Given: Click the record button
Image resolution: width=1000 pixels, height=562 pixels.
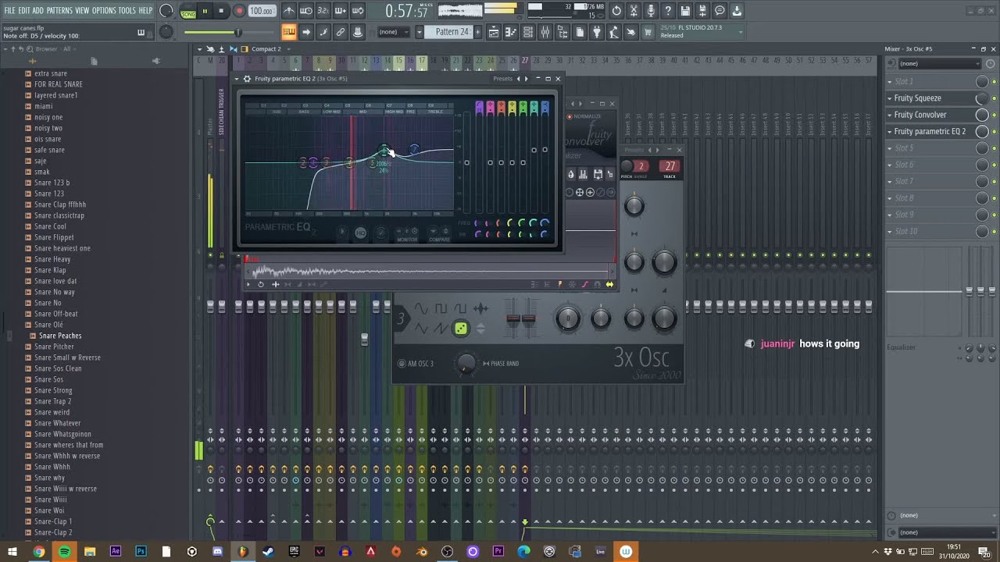Looking at the screenshot, I should (x=239, y=12).
